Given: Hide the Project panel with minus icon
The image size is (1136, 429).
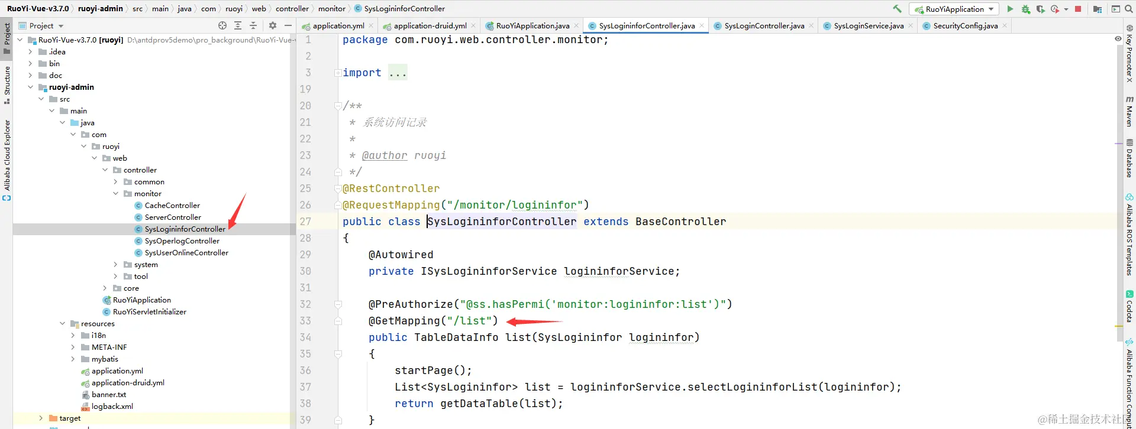Looking at the screenshot, I should tap(288, 25).
